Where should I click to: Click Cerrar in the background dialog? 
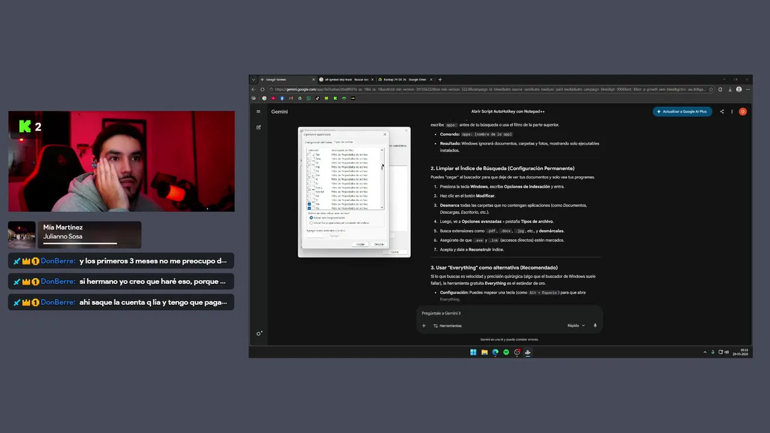(395, 252)
